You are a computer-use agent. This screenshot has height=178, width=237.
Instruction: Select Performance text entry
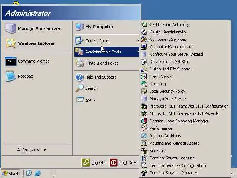pos(161,128)
